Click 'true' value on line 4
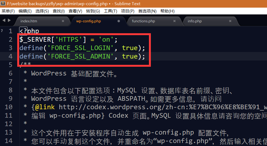The height and width of the screenshot is (146, 267). pyautogui.click(x=130, y=56)
